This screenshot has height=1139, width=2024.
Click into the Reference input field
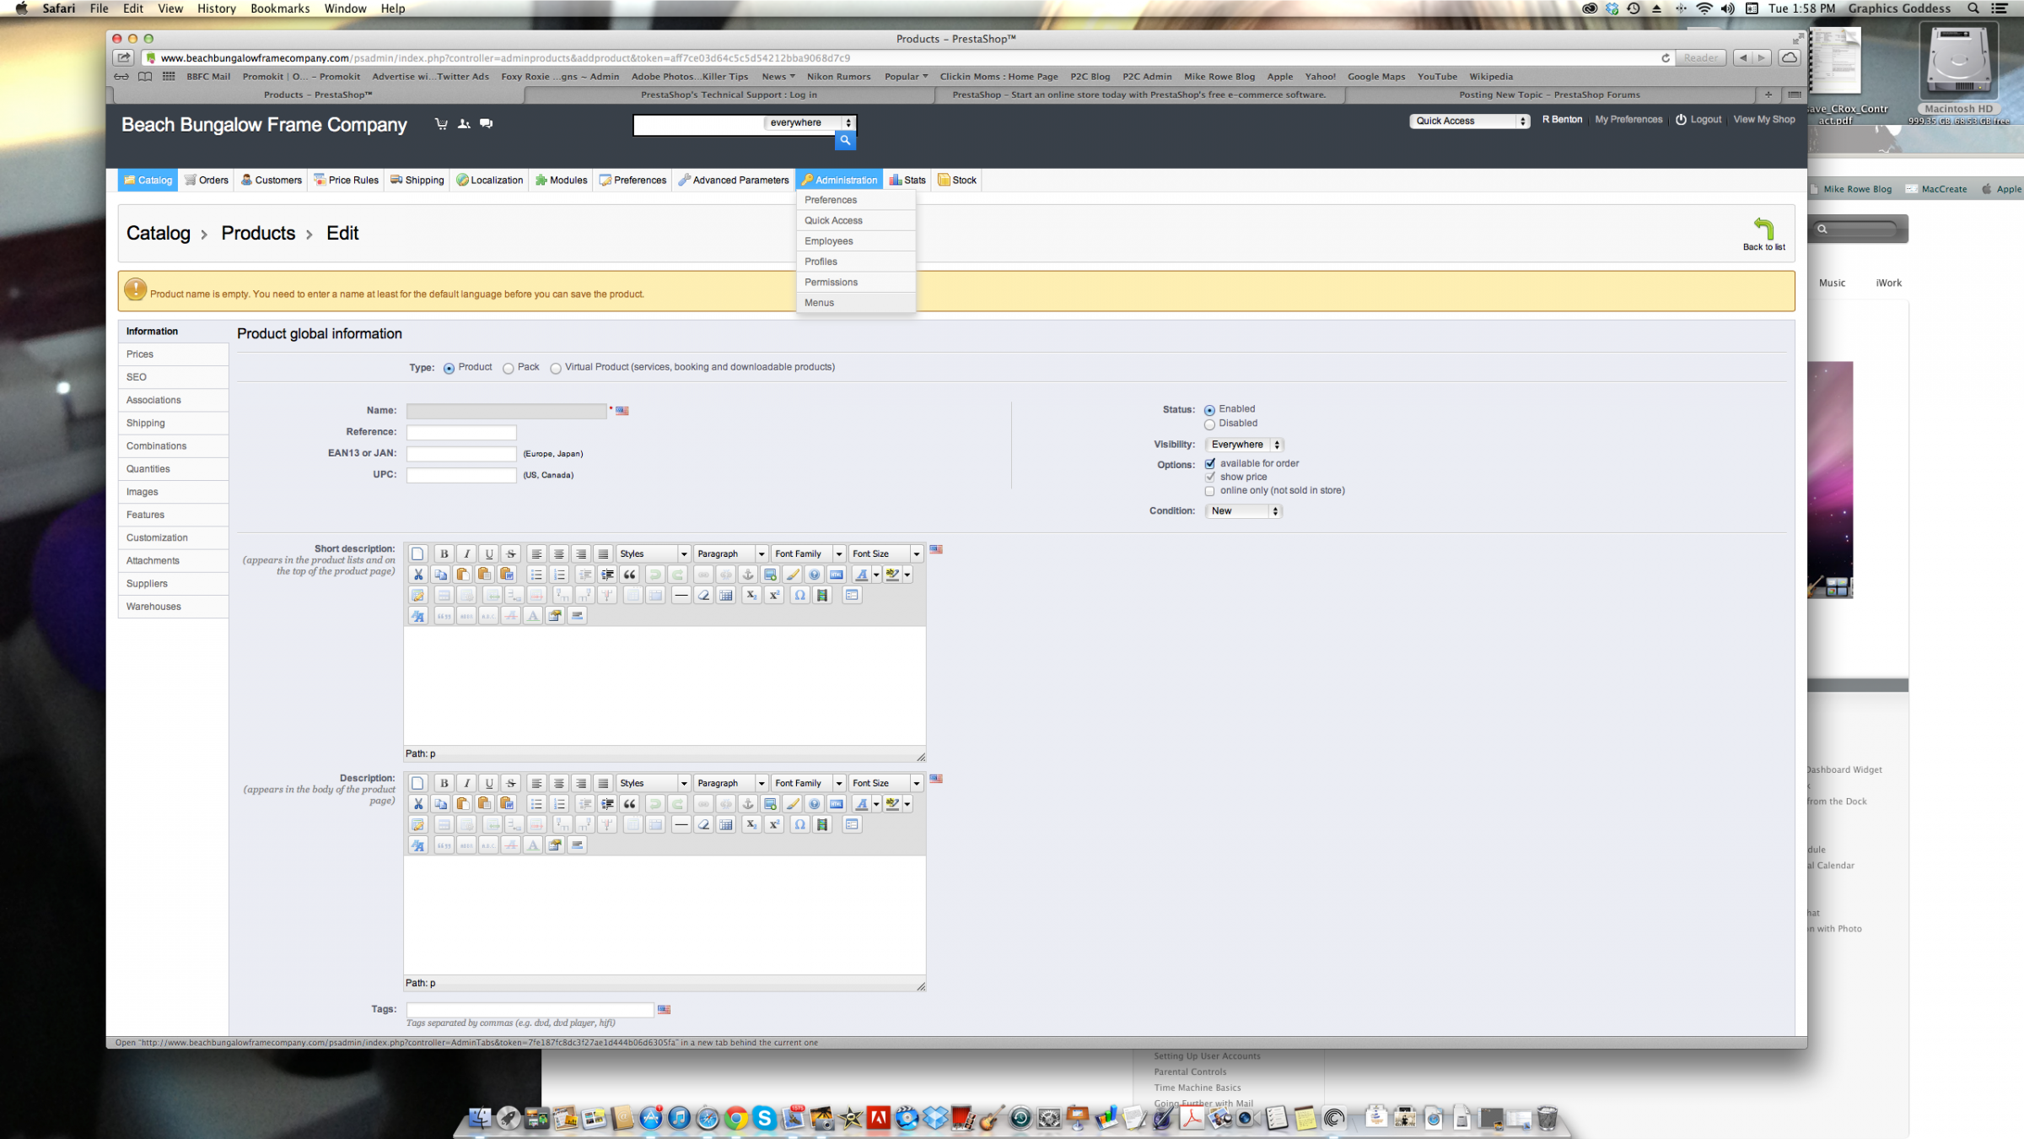coord(460,432)
